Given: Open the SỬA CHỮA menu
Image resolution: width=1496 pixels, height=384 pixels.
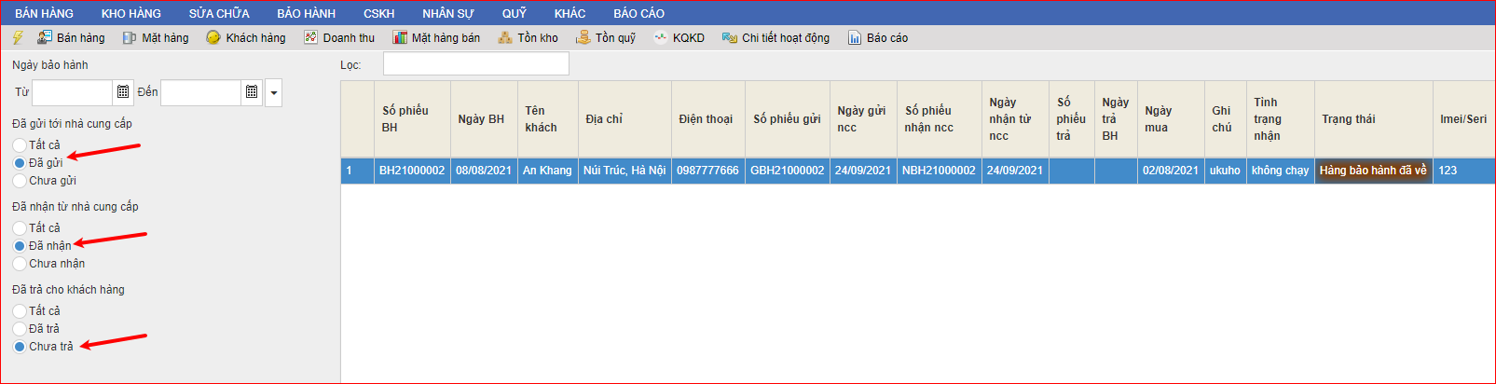Looking at the screenshot, I should coord(219,13).
